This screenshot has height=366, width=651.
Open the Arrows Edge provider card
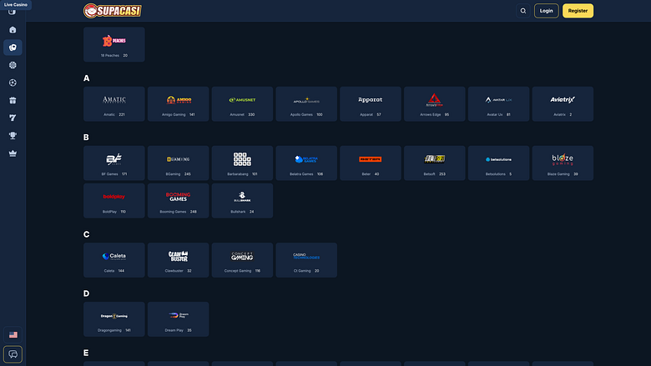435,104
